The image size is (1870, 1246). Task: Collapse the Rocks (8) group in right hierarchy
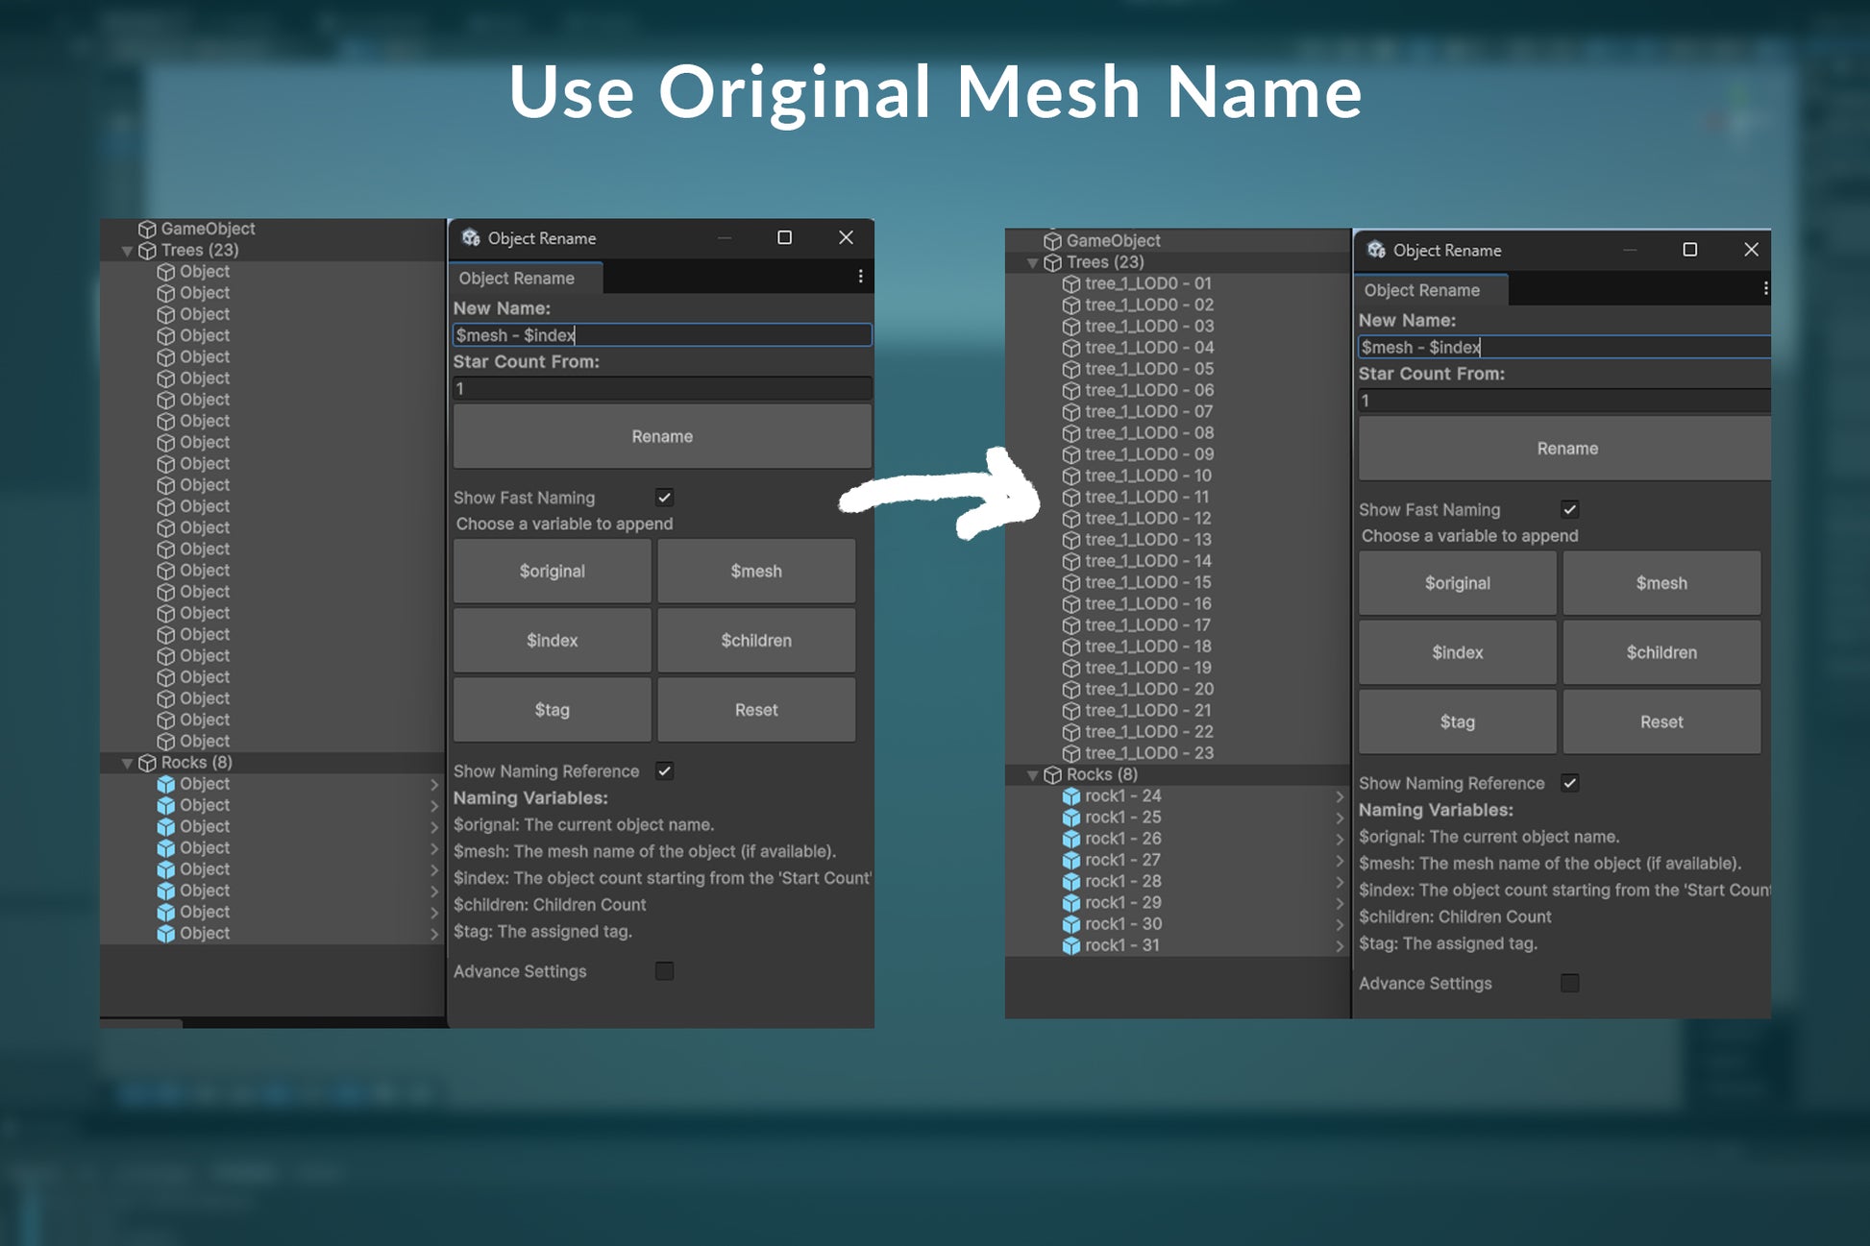click(x=1032, y=775)
